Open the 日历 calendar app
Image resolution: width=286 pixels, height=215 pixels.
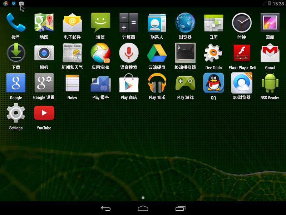213,23
